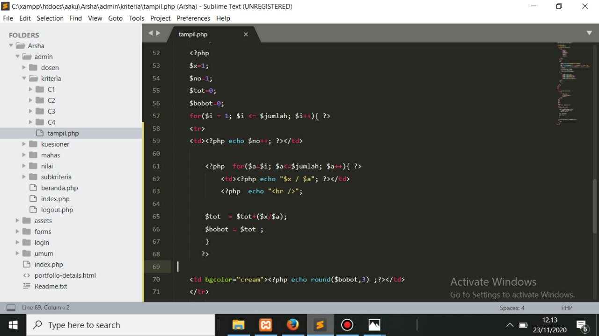Open the Goto menu
The height and width of the screenshot is (336, 599).
click(115, 18)
